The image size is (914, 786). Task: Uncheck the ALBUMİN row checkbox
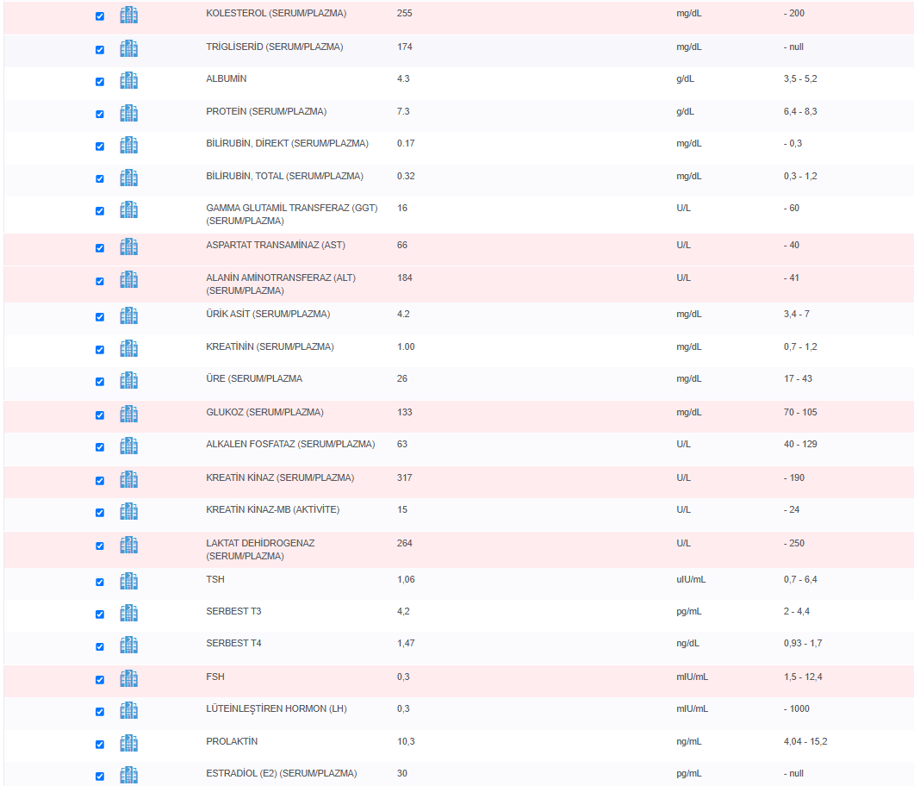[x=100, y=82]
